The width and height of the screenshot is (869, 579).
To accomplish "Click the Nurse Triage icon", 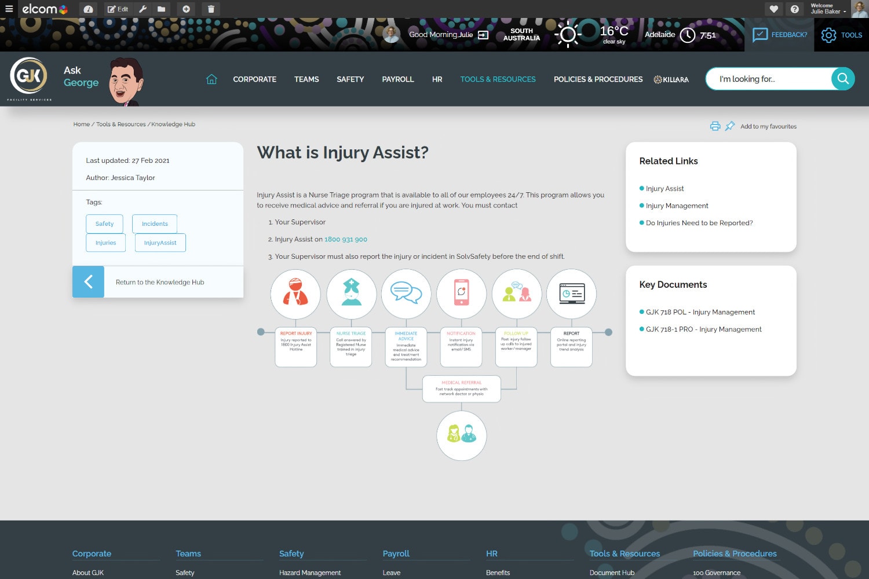I will pos(351,294).
